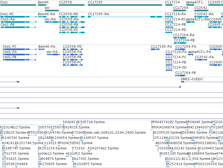Open transcript Chd1-RC label
The image size is (223, 168).
coord(7,14)
